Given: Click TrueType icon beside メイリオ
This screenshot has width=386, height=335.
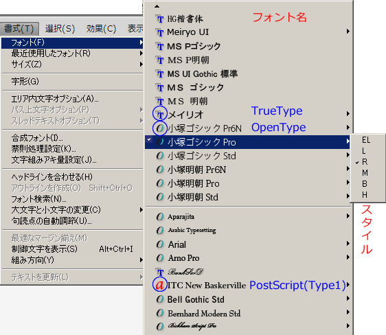Looking at the screenshot, I should pyautogui.click(x=160, y=115).
